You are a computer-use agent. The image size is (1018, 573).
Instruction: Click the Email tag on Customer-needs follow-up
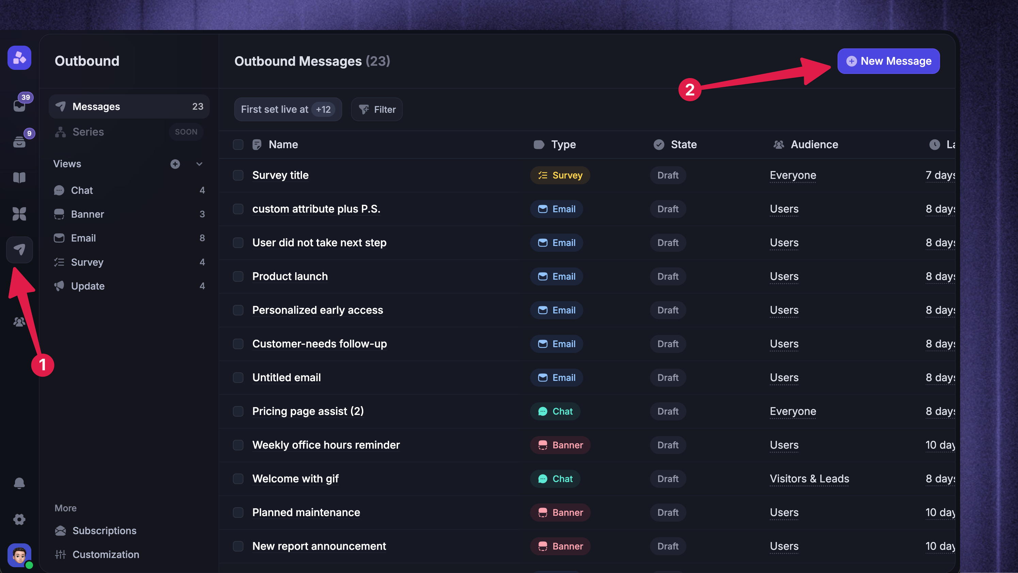click(556, 344)
